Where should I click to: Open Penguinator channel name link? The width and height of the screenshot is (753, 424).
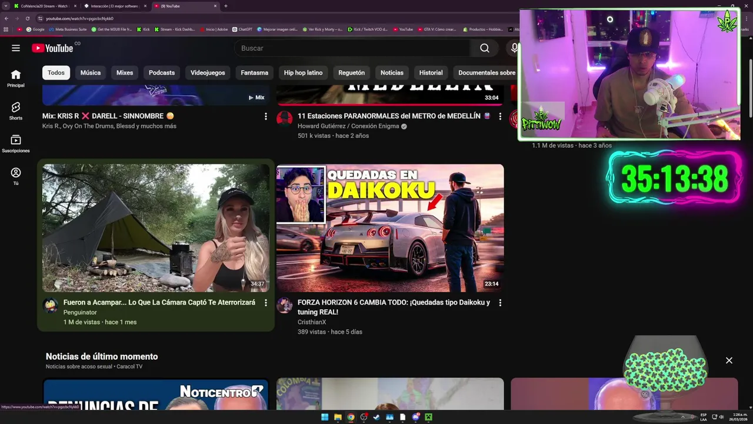tap(80, 312)
